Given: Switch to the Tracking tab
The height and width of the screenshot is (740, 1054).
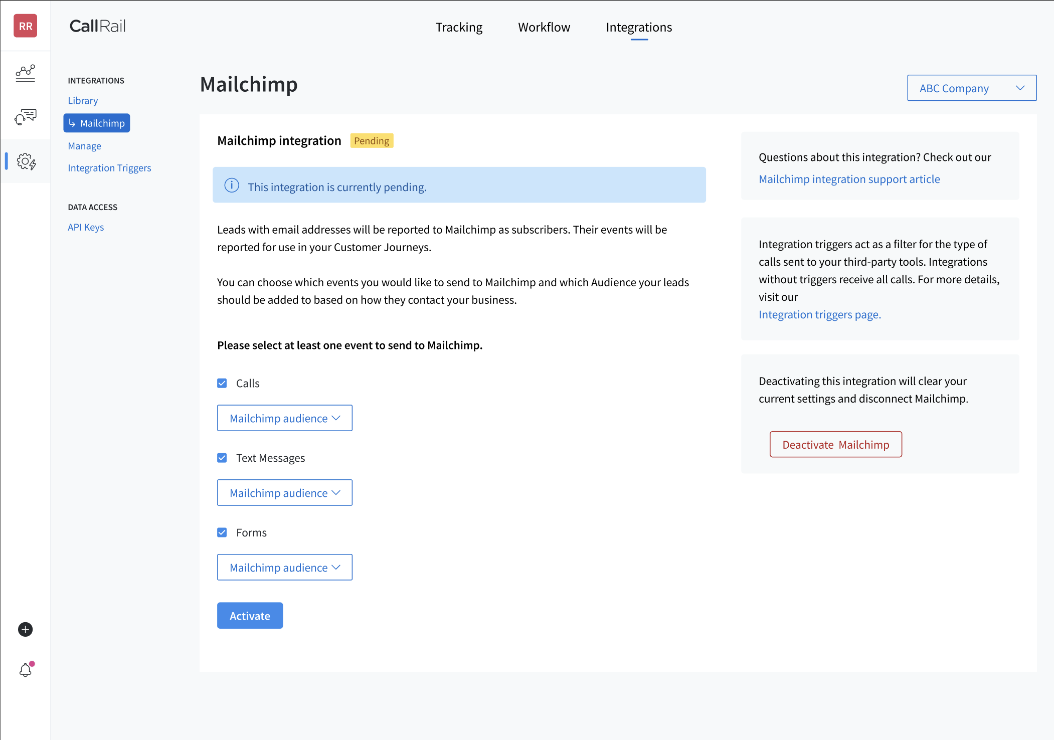Looking at the screenshot, I should coord(459,27).
